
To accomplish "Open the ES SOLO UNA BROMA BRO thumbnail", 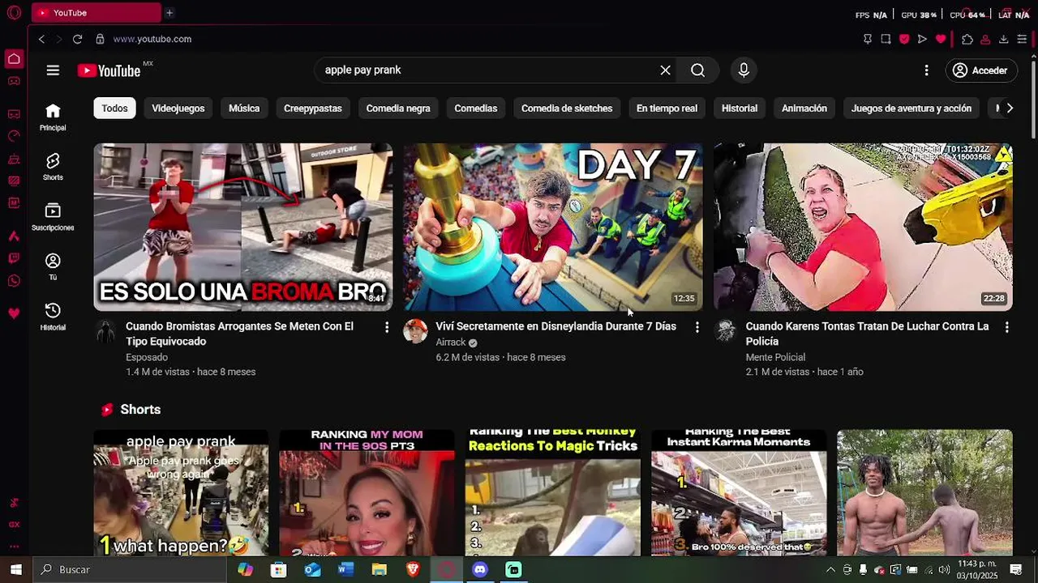I will tap(243, 228).
